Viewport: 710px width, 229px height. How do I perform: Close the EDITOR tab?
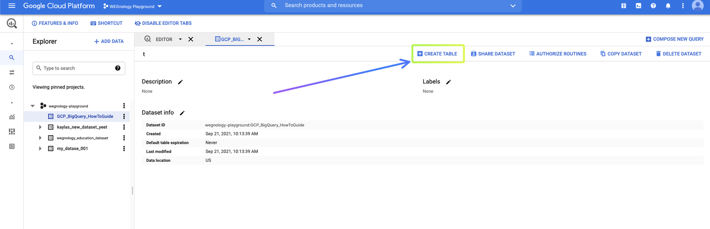(x=191, y=39)
